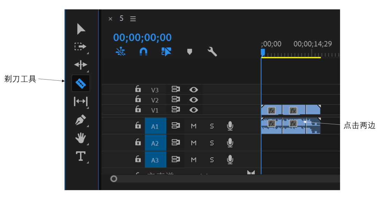This screenshot has height=201, width=377.
Task: Mute track A3
Action: (193, 159)
